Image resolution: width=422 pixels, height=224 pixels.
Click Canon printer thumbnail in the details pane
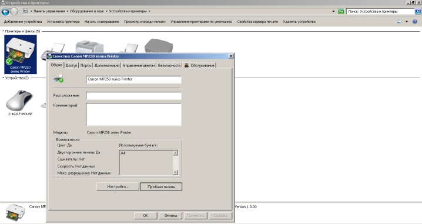[x=16, y=212]
